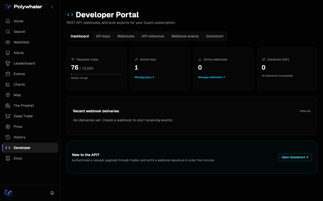Open Search in the sidebar
Screen dimensions: 323x201
[30, 32]
